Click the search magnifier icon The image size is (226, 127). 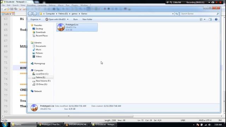[218, 14]
